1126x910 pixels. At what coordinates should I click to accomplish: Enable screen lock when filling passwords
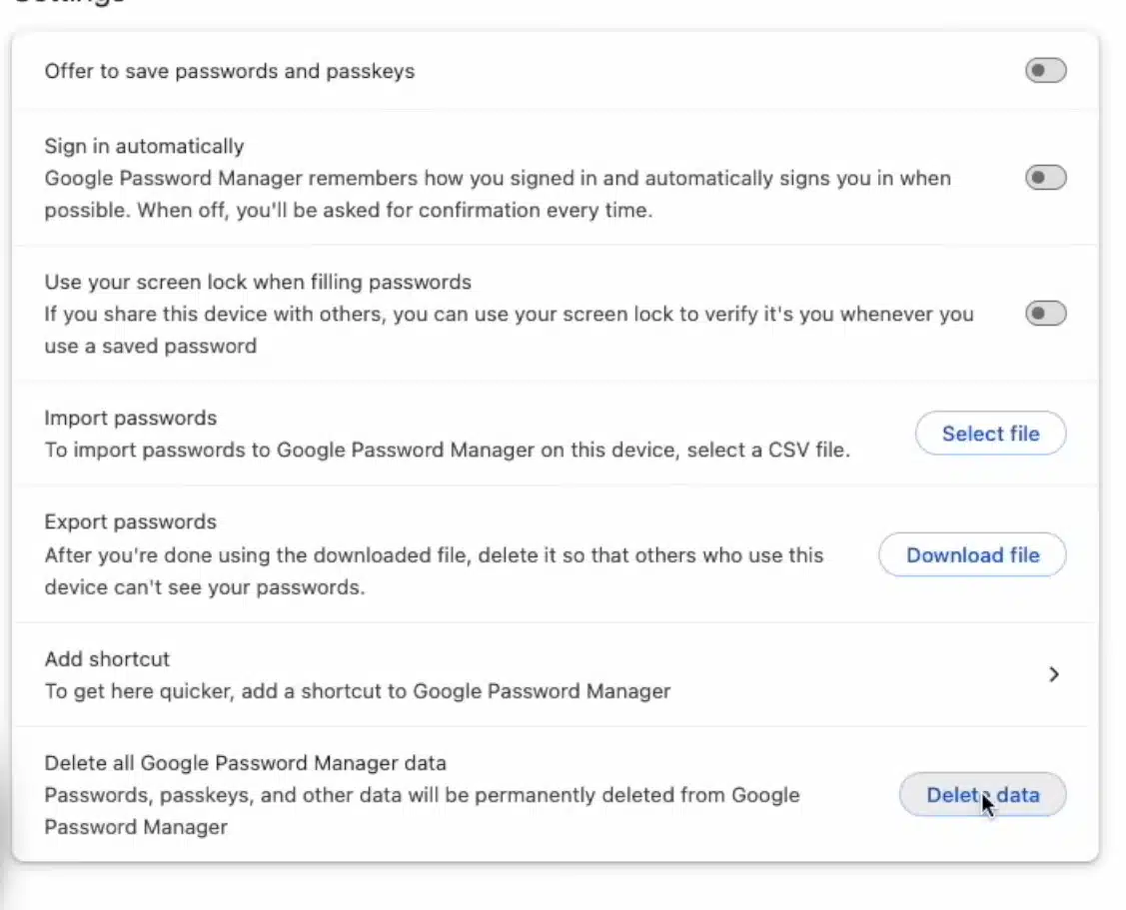[1045, 313]
